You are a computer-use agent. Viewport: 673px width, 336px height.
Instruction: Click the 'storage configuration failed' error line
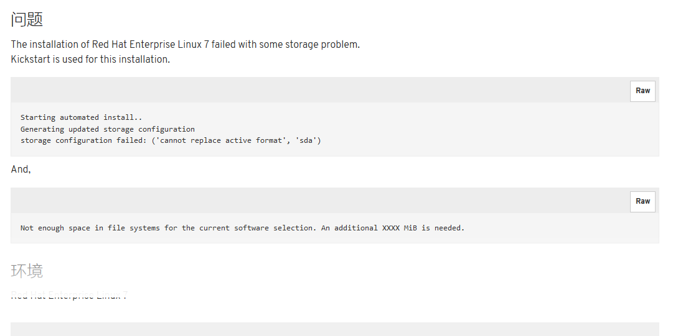[x=171, y=140]
